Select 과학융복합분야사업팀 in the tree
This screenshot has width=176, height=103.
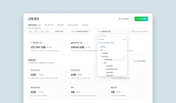[111, 69]
